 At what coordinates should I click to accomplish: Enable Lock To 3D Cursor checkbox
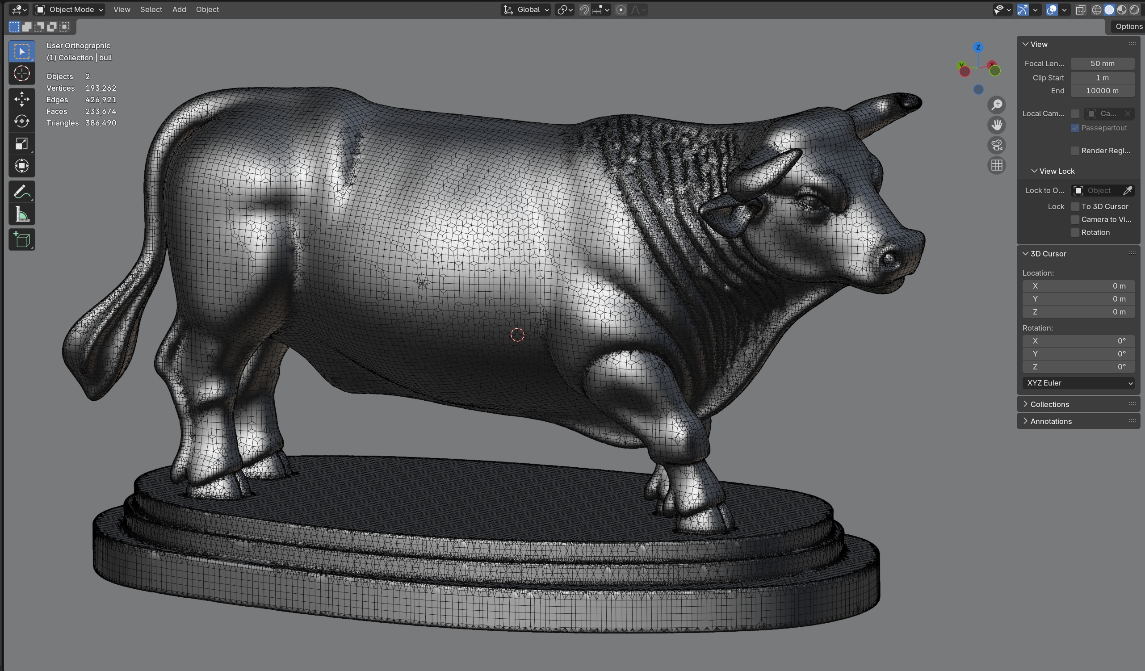(1074, 206)
